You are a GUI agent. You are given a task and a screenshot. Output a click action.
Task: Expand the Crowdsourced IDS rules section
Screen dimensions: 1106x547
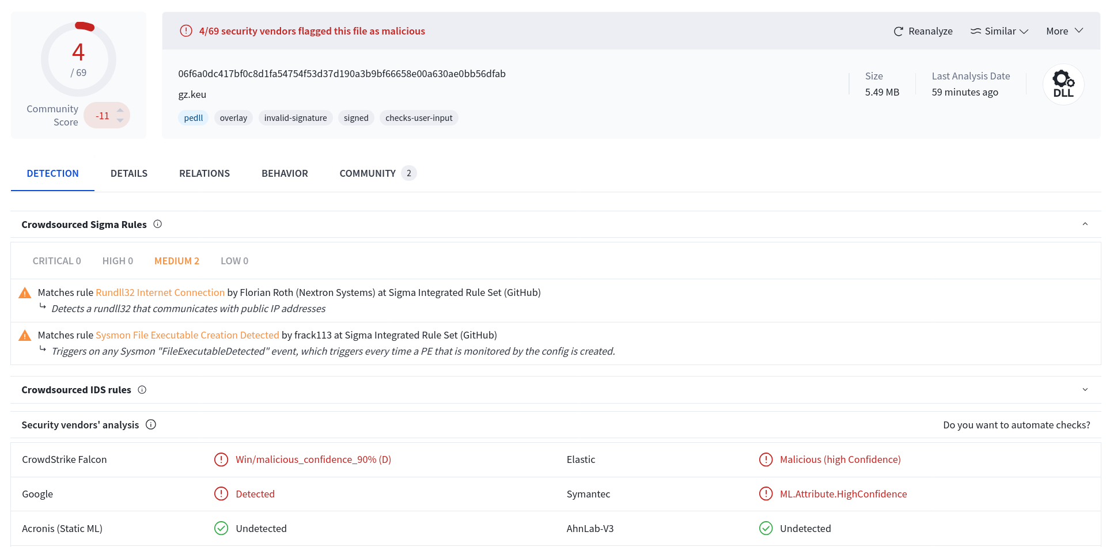coord(1085,390)
